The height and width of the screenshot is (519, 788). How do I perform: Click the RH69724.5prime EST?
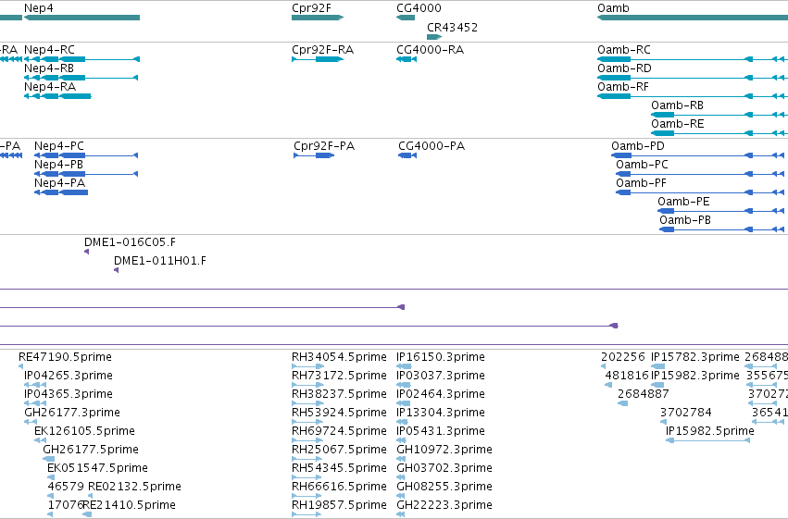307,440
